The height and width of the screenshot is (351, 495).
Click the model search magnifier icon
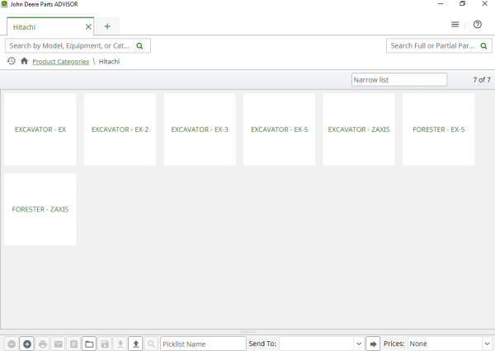(139, 45)
